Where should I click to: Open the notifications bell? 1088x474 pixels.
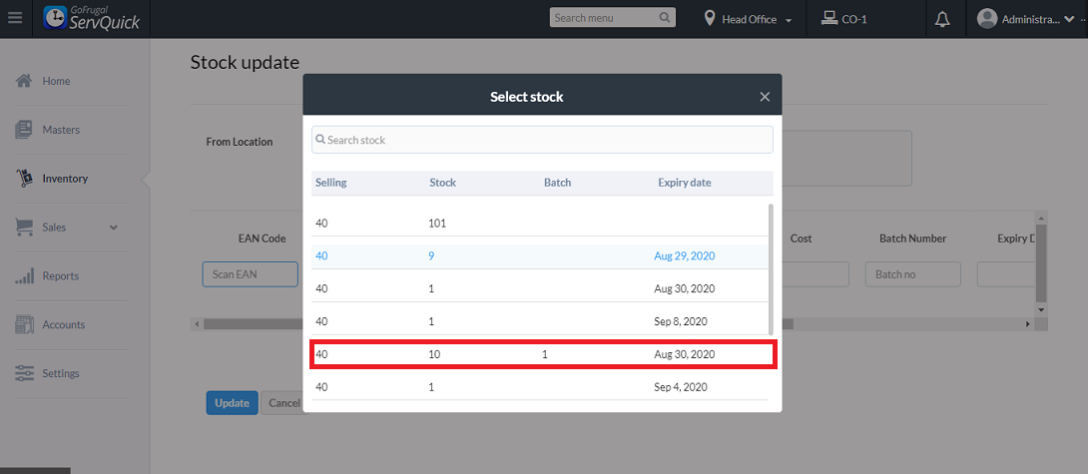[x=942, y=19]
